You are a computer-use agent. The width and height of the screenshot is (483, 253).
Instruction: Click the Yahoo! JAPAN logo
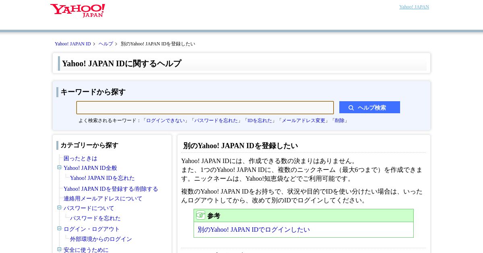coord(78,10)
